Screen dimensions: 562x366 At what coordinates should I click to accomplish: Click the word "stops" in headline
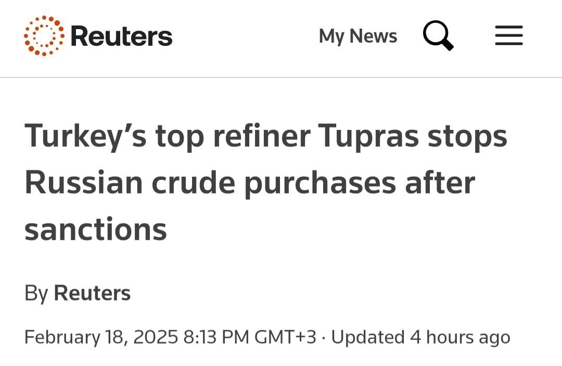[x=468, y=136]
